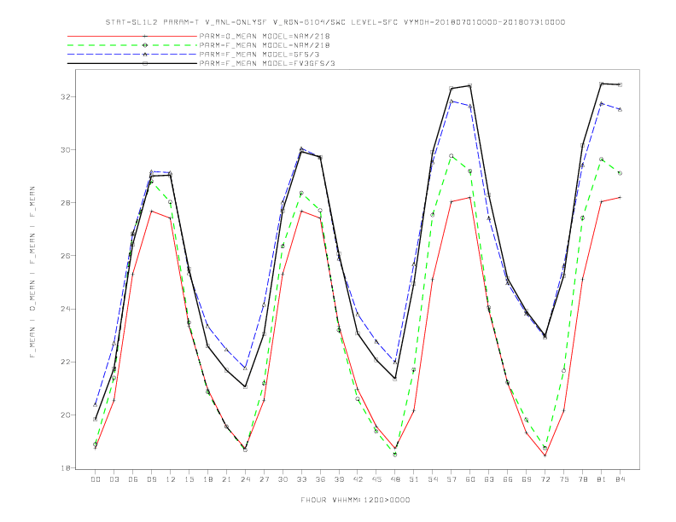
Task: Click x-axis tick label 75
Action: [564, 479]
